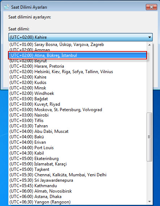Choose the (UTC+02:00) Kahire list entry
Image resolution: width=160 pixels, height=206 pixels.
click(x=77, y=77)
